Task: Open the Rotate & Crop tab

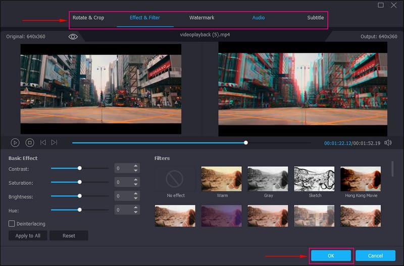Action: click(88, 18)
